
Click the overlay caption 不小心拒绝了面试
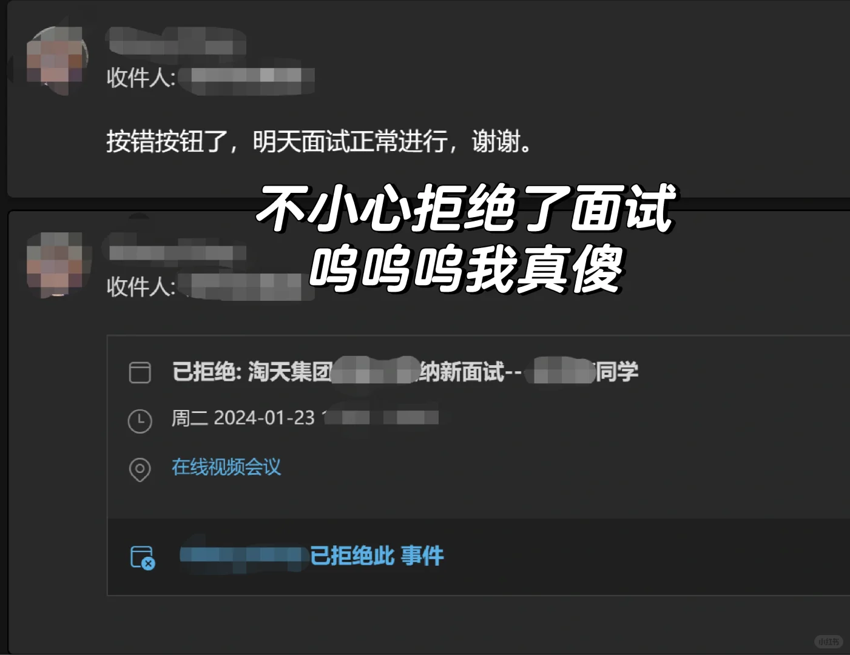click(x=466, y=208)
